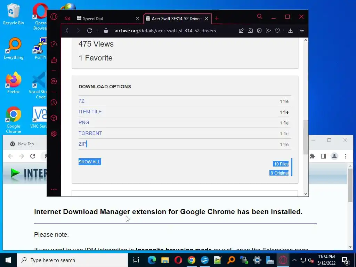The width and height of the screenshot is (356, 267).
Task: Open the TORRENT download link
Action: point(90,133)
